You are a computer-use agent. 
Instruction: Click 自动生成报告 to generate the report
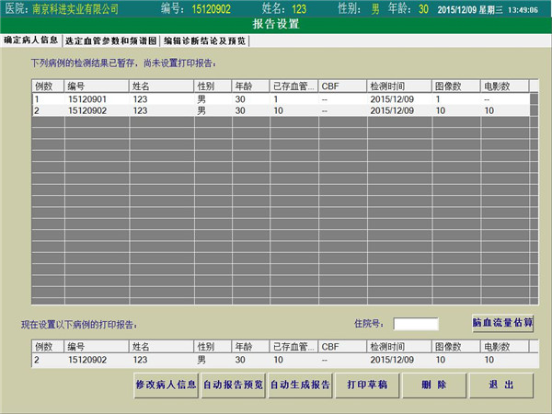tap(299, 385)
